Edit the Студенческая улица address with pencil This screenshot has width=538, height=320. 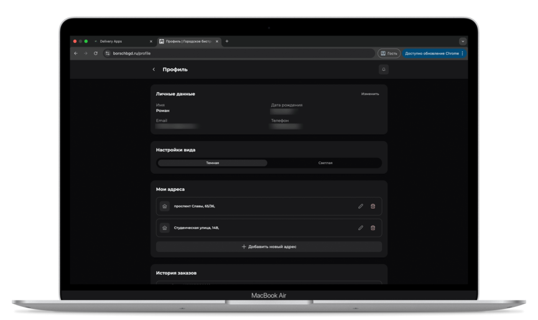click(x=361, y=228)
